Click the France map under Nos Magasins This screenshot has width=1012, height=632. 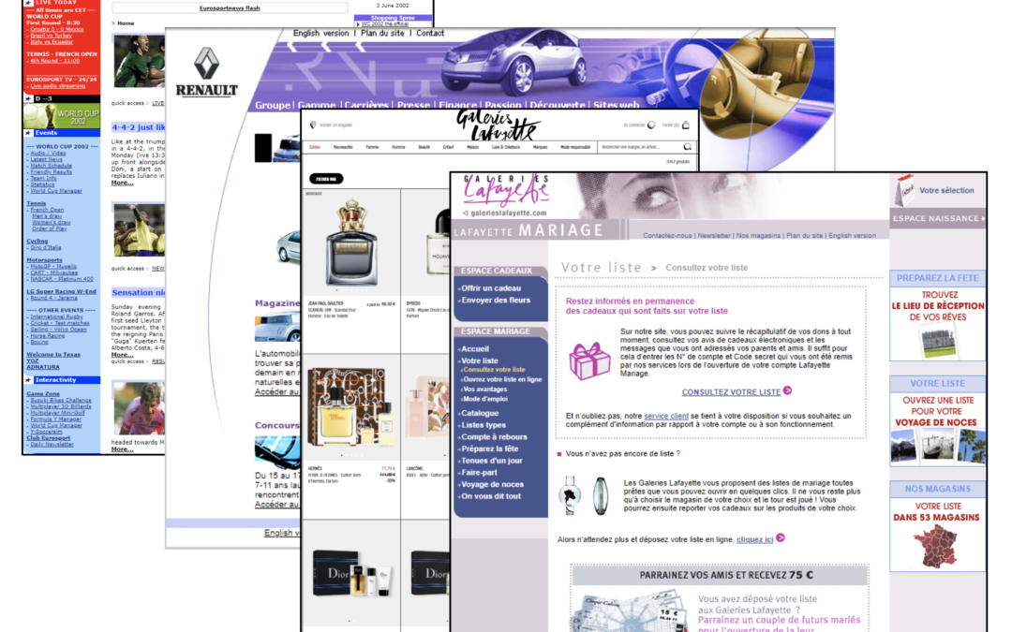pyautogui.click(x=936, y=546)
